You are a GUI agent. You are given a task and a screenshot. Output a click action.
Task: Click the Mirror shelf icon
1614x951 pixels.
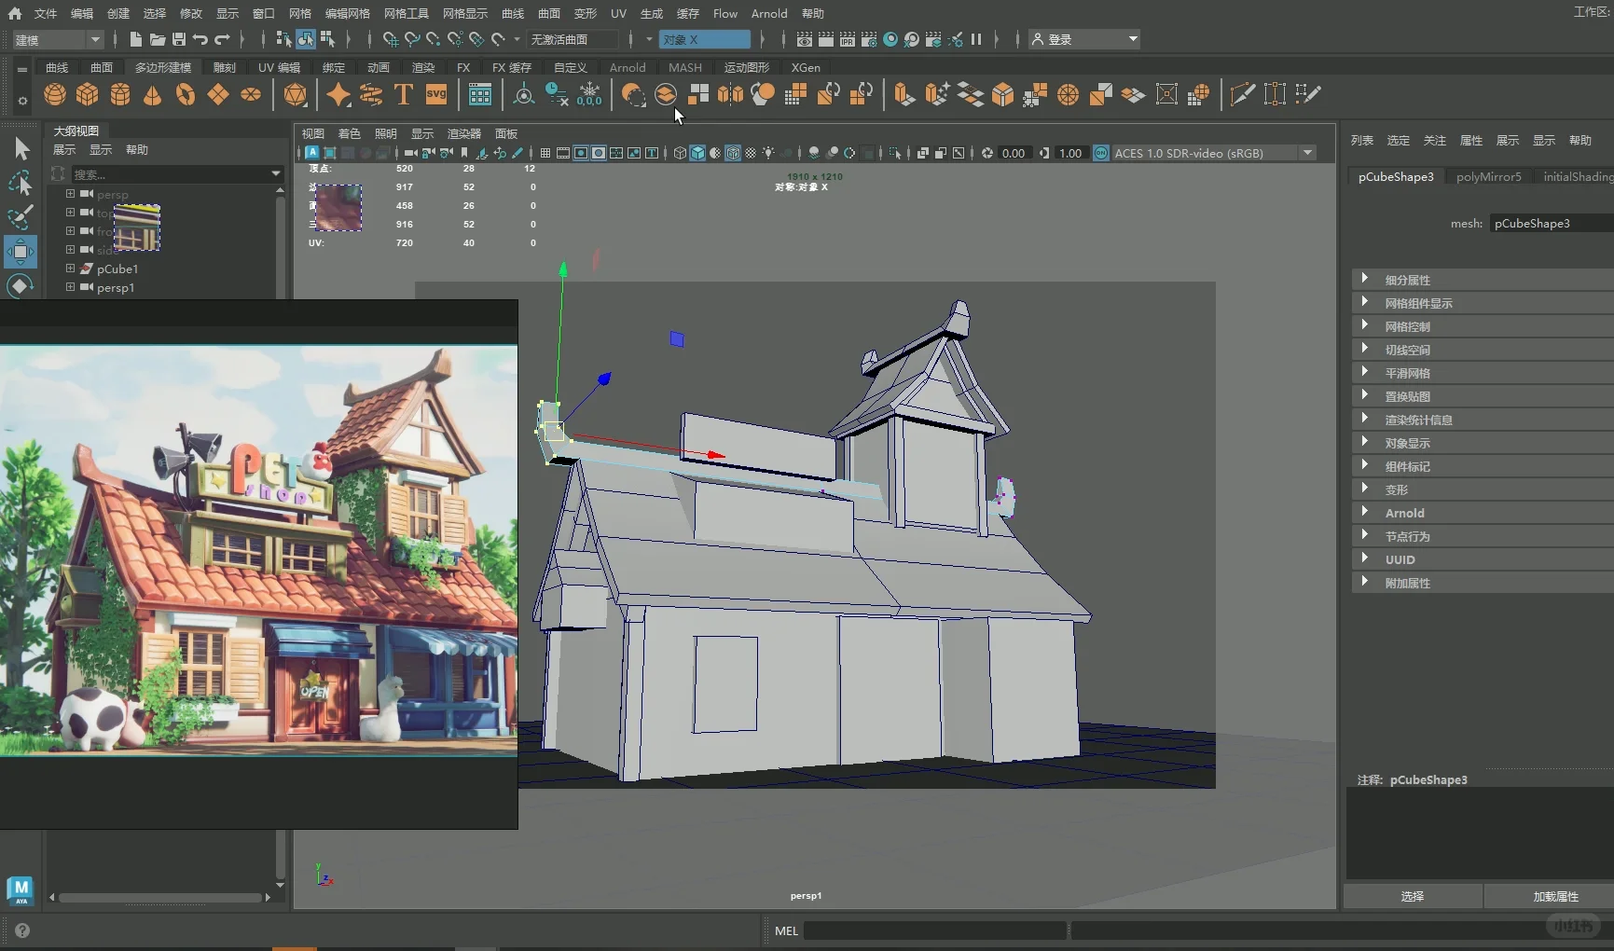click(x=730, y=94)
